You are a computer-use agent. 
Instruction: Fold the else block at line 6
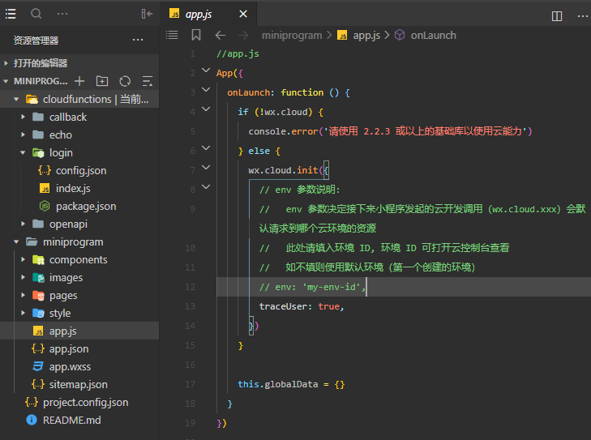pyautogui.click(x=205, y=150)
